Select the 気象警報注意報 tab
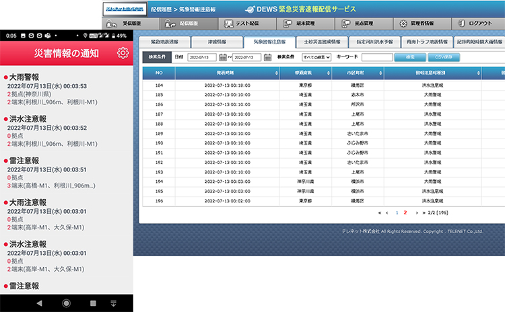505x312 pixels. 269,42
